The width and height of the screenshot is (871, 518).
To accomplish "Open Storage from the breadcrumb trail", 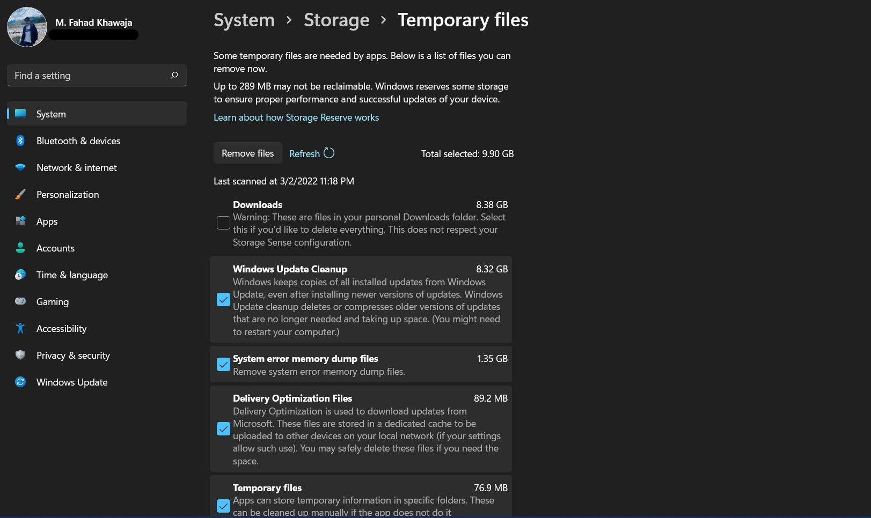I will pos(336,20).
